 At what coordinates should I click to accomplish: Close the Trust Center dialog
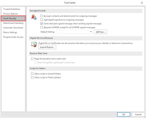(x=142, y=3)
